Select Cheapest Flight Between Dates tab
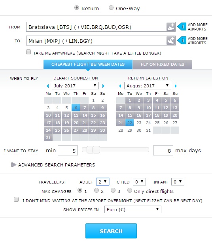 tap(88, 64)
